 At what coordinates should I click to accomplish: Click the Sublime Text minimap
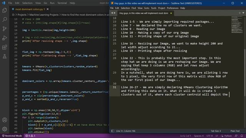pyautogui.click(x=237, y=24)
